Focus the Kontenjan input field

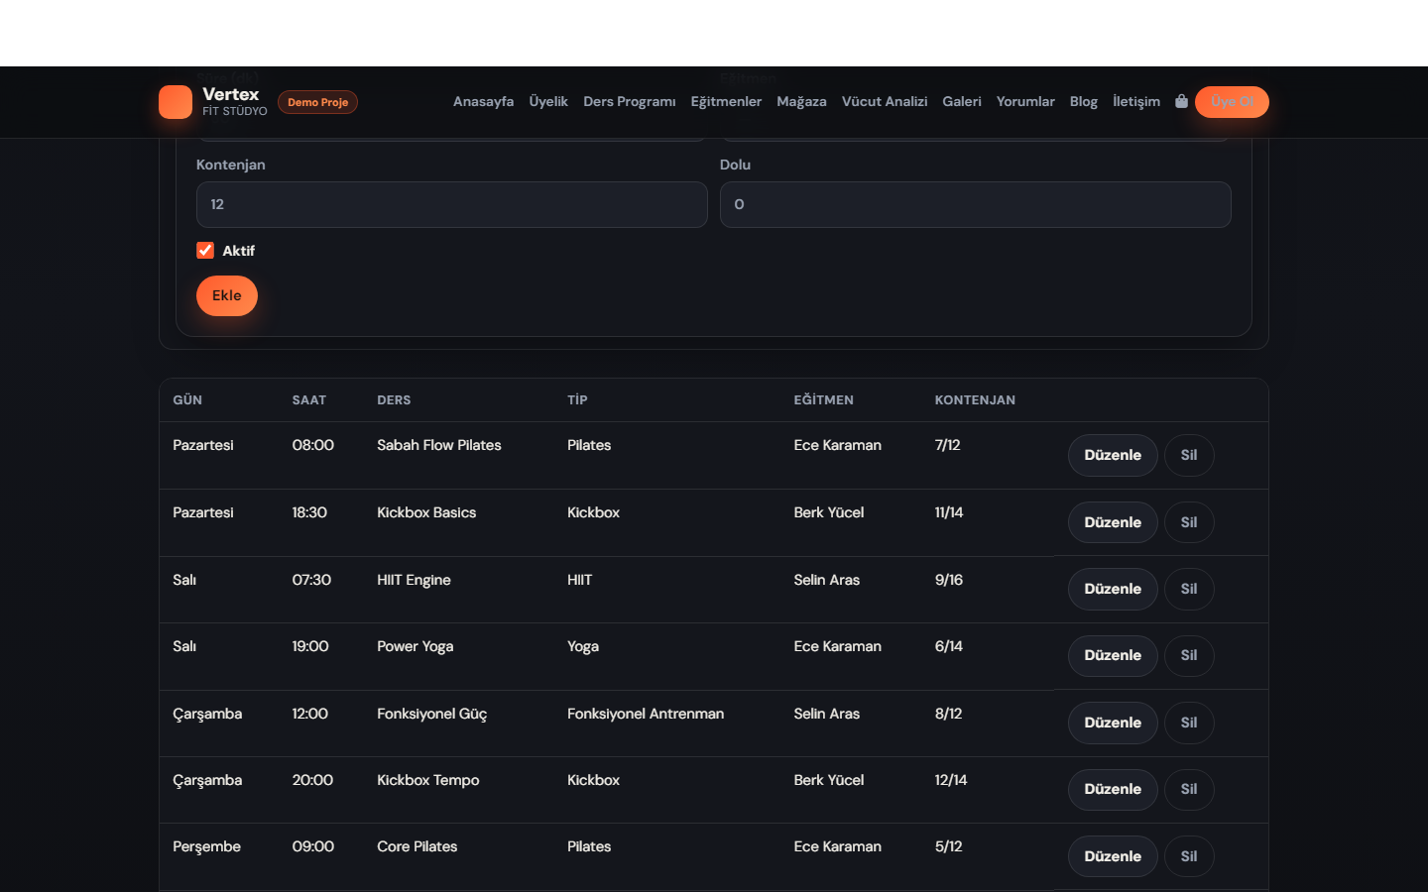click(x=452, y=204)
